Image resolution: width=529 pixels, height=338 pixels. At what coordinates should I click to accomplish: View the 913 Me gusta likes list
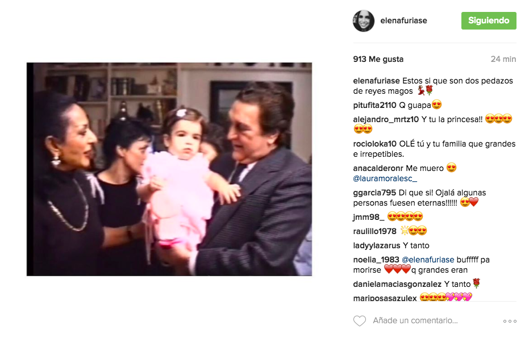click(x=378, y=60)
